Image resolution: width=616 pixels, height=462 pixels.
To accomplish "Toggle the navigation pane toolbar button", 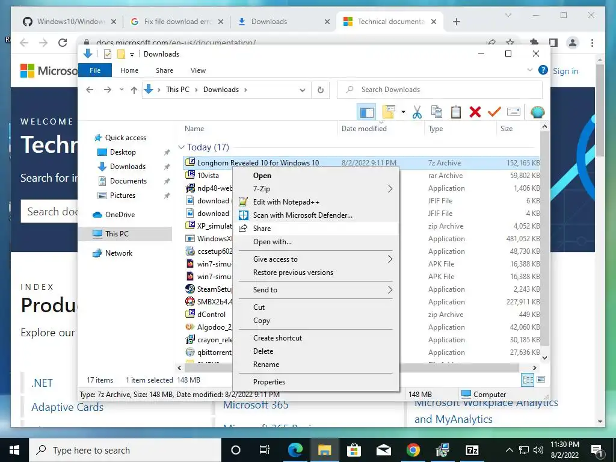I will click(366, 112).
